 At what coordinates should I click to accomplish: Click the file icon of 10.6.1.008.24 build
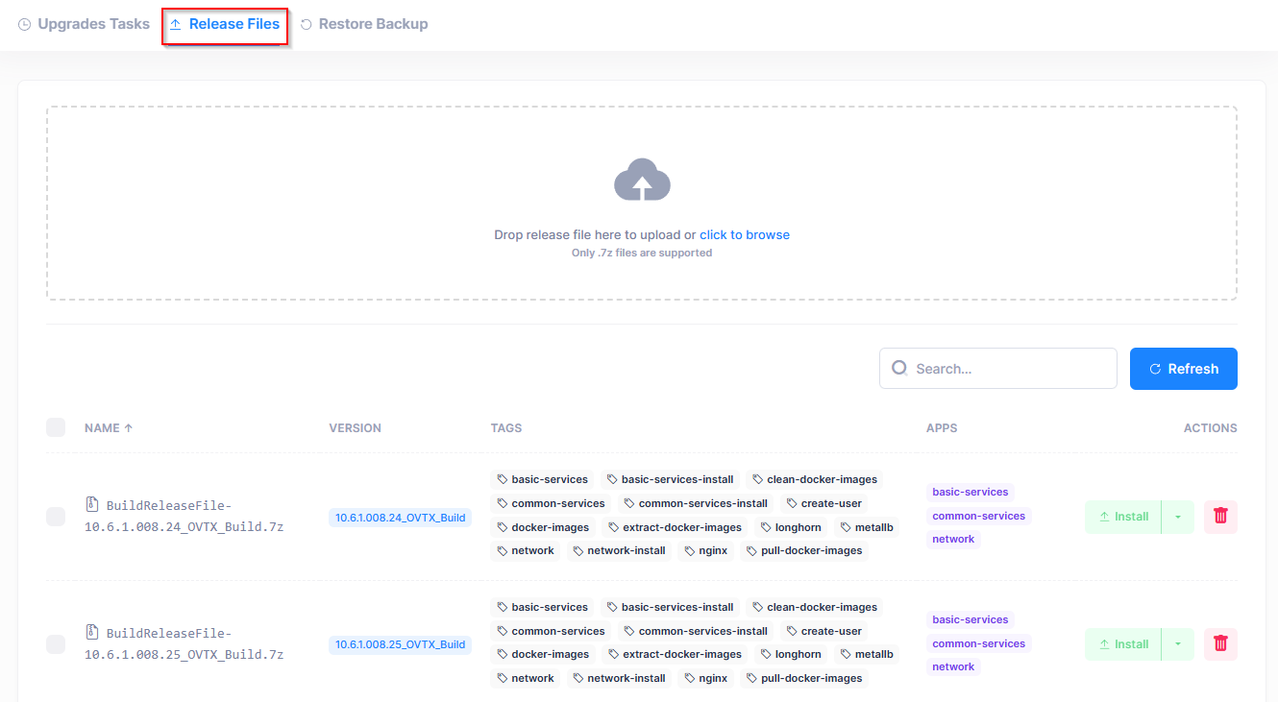(x=92, y=504)
